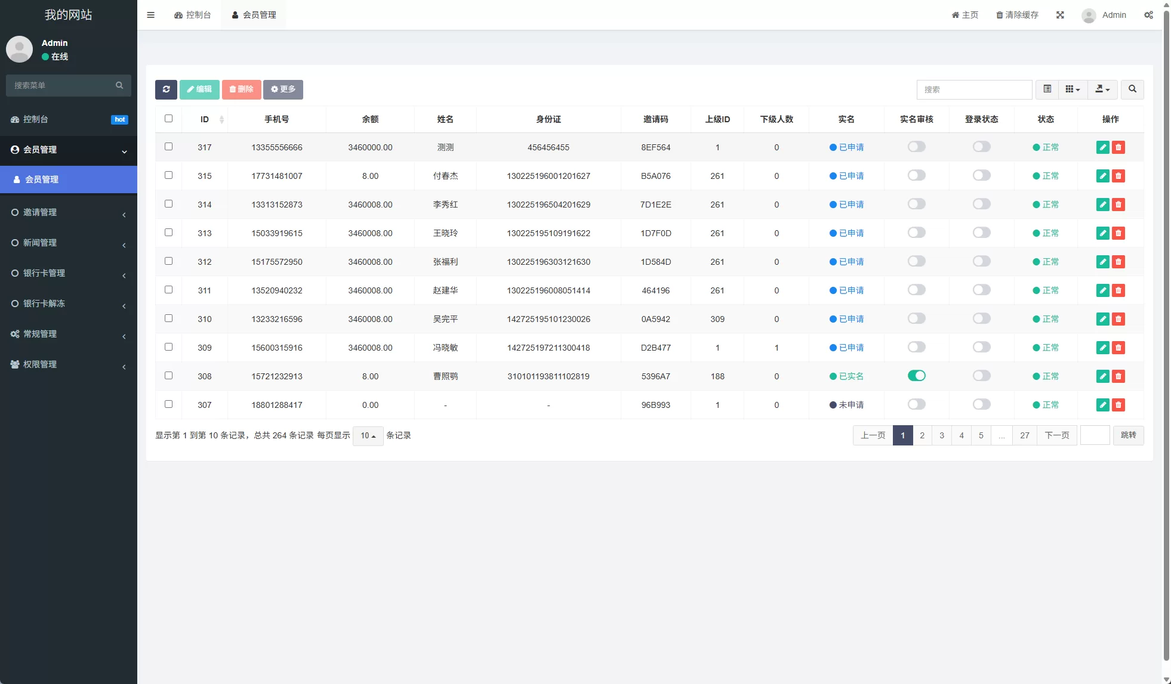Go to 下一页 in pagination
Image resolution: width=1171 pixels, height=684 pixels.
1056,435
